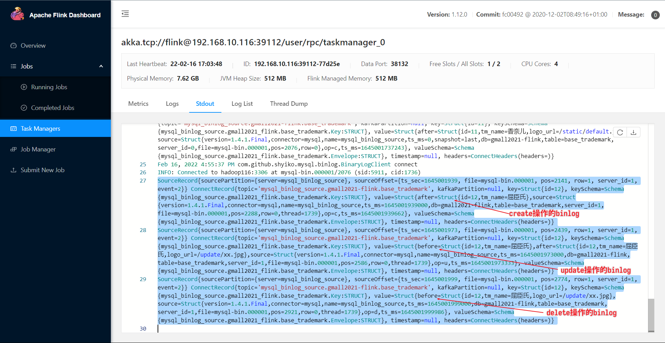The width and height of the screenshot is (665, 343).
Task: Click line number 29 in stdout
Action: tap(143, 279)
